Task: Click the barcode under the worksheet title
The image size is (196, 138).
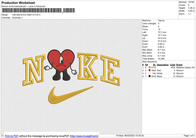Action: (x=38, y=10)
